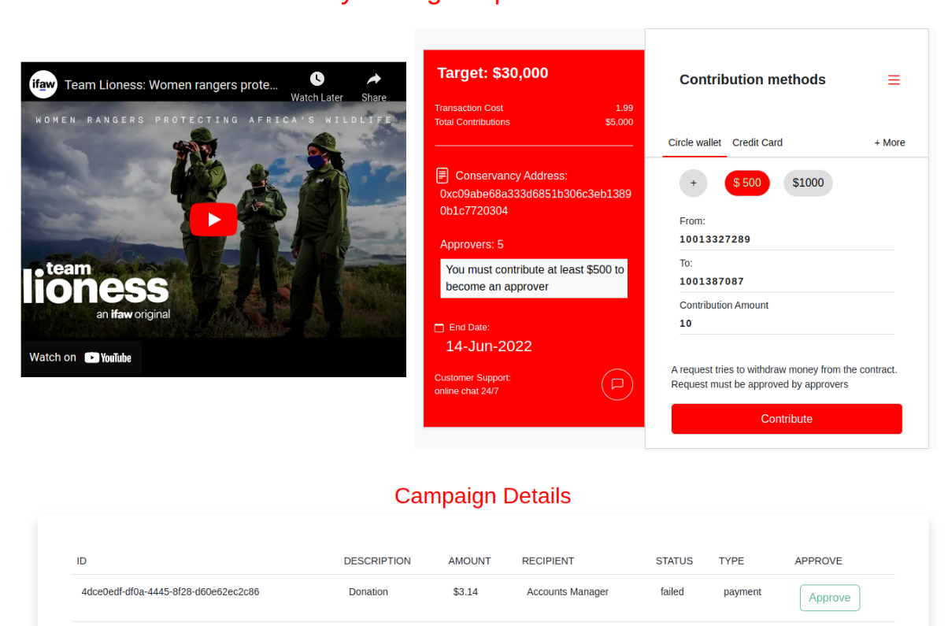Open the red hamburger menu icon
948x626 pixels.
click(x=894, y=80)
